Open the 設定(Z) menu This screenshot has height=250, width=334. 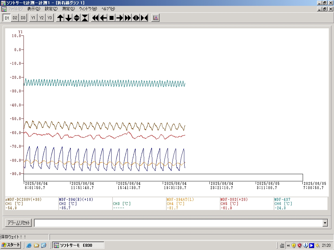[x=51, y=9]
